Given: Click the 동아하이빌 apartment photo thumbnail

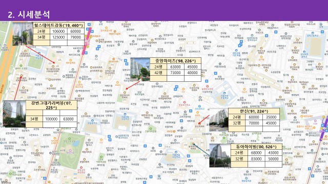Looking at the screenshot, I should click(x=220, y=155).
